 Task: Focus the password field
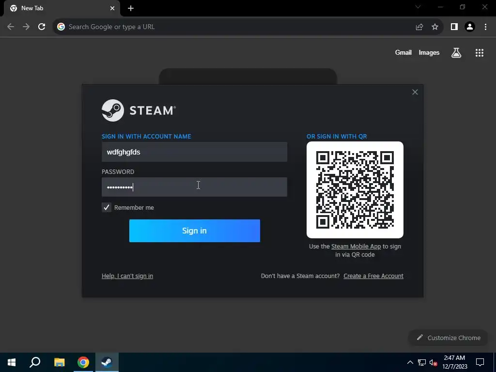[x=194, y=187]
